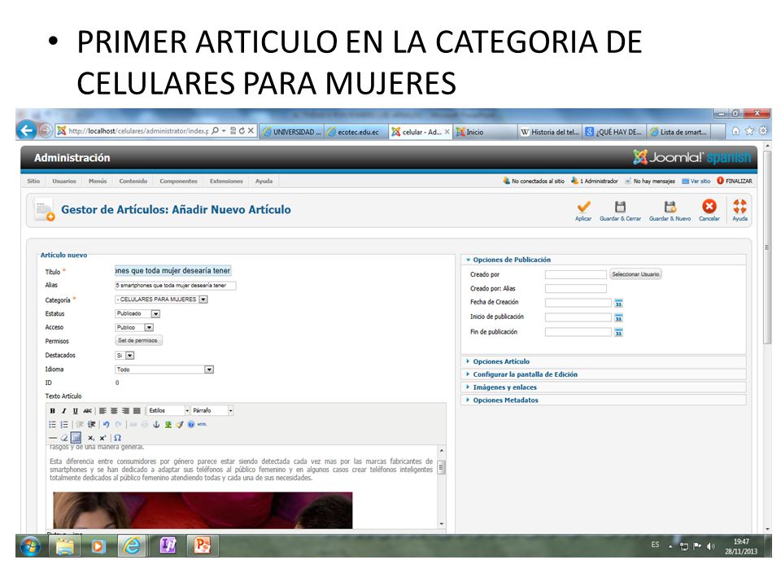The image size is (781, 586).
Task: Open Usuarios menu
Action: point(64,181)
